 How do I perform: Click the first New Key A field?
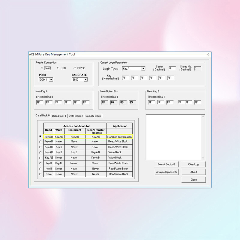tap(40, 102)
